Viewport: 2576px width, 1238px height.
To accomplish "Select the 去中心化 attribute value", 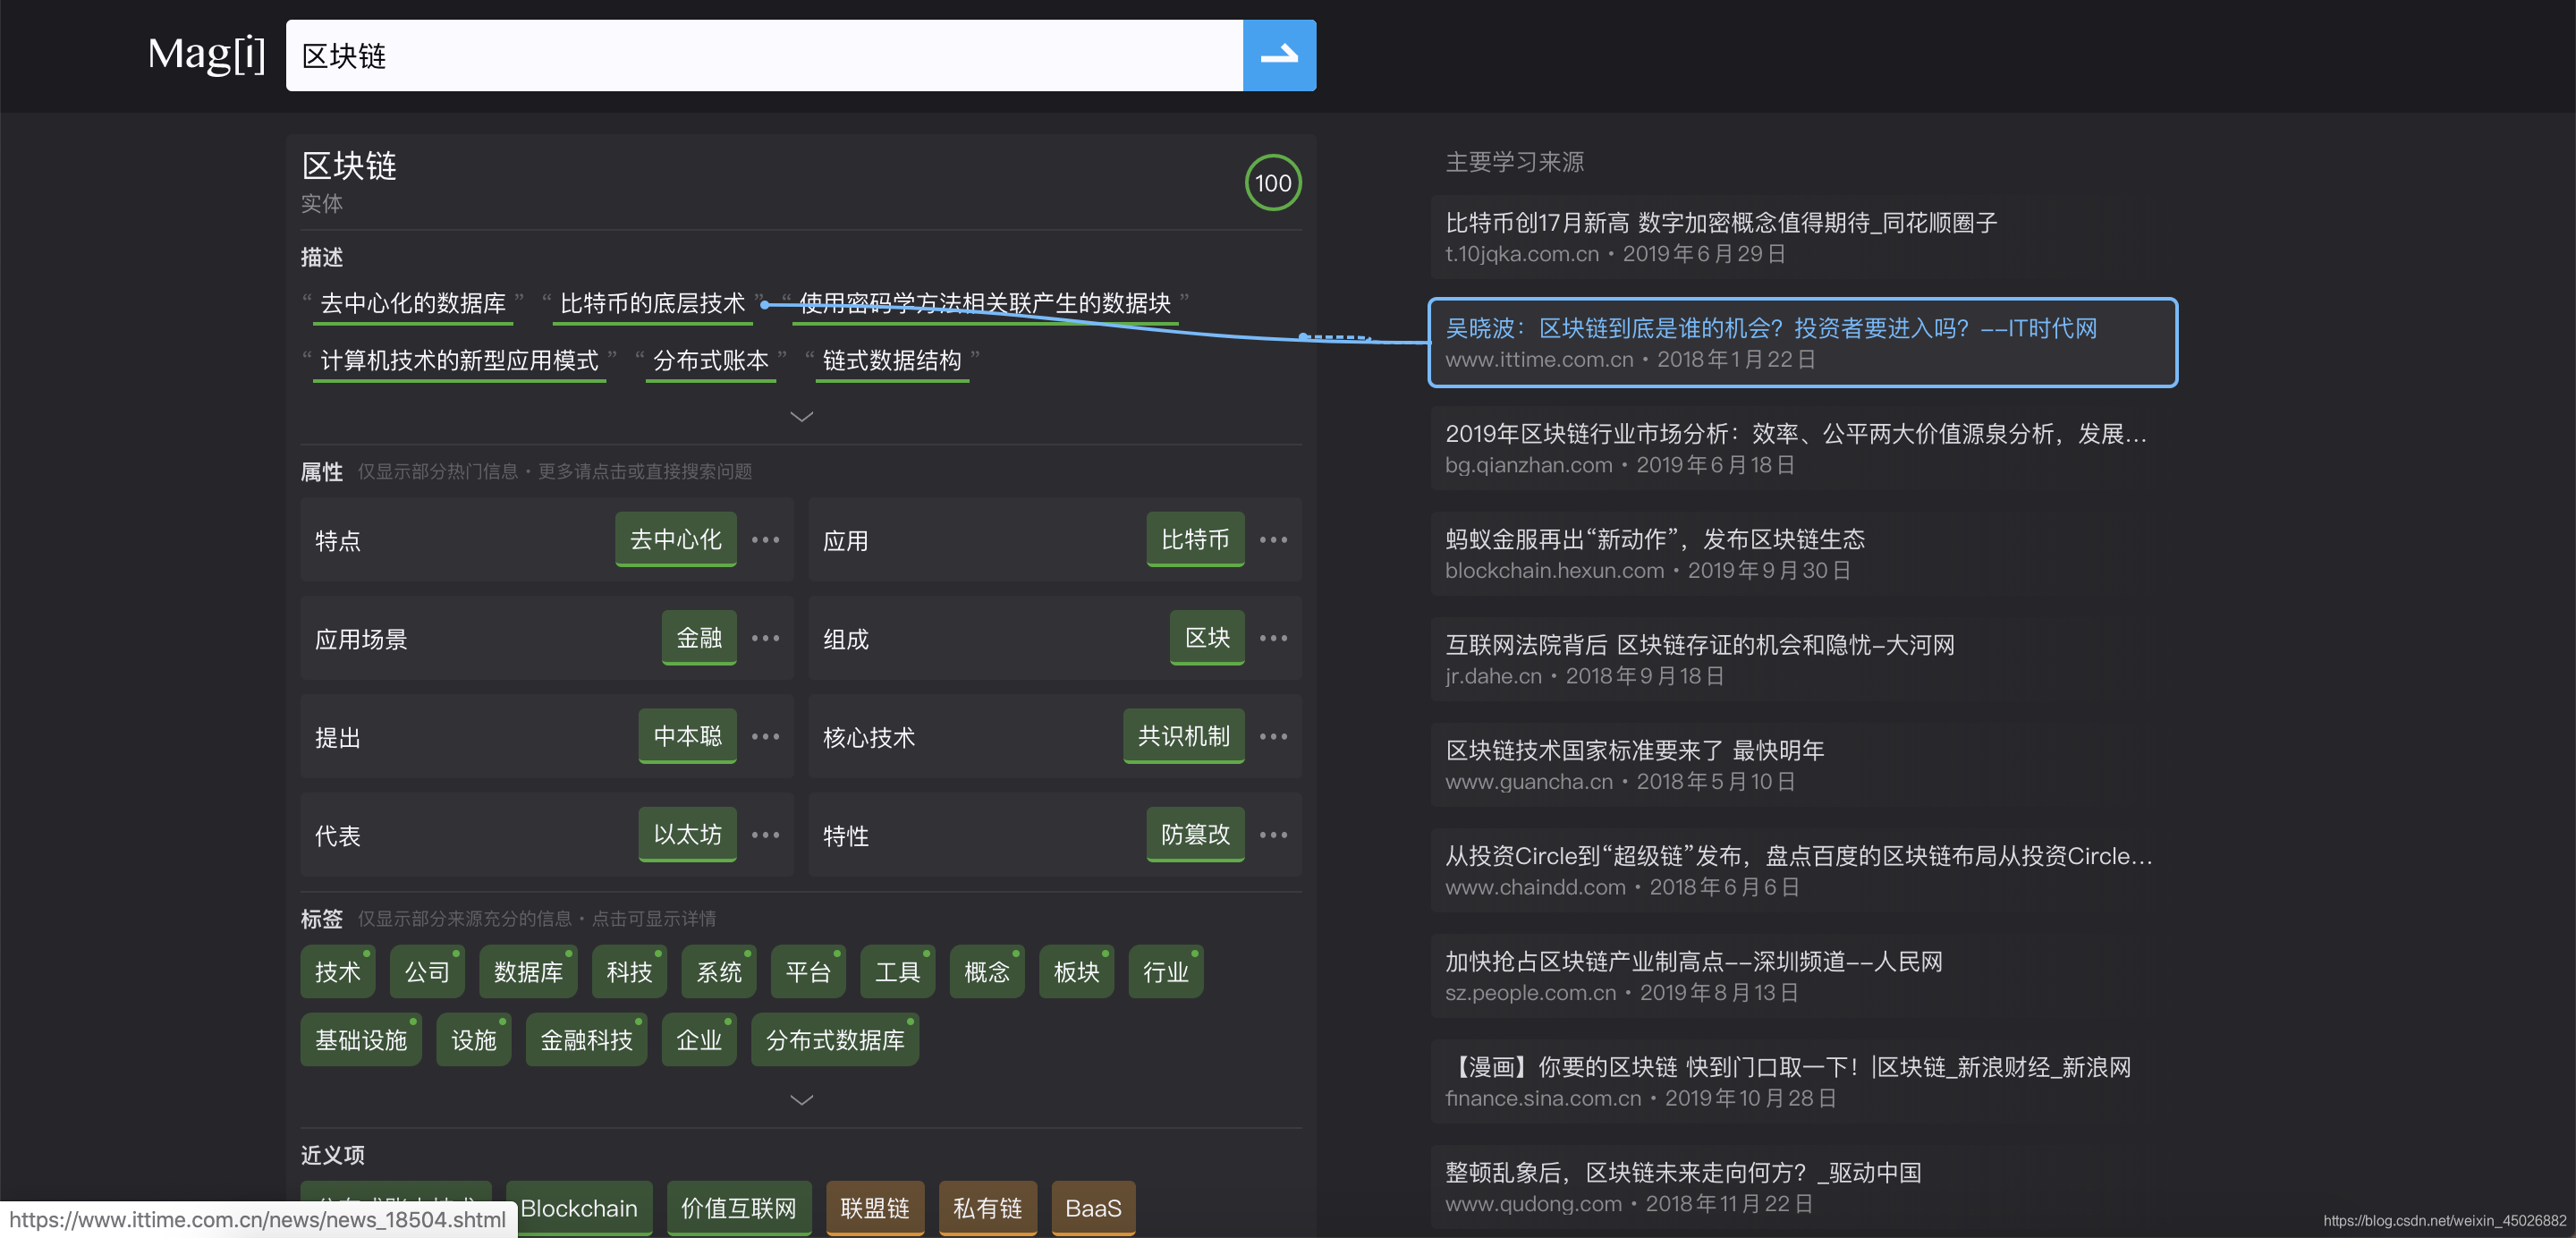I will click(x=675, y=540).
